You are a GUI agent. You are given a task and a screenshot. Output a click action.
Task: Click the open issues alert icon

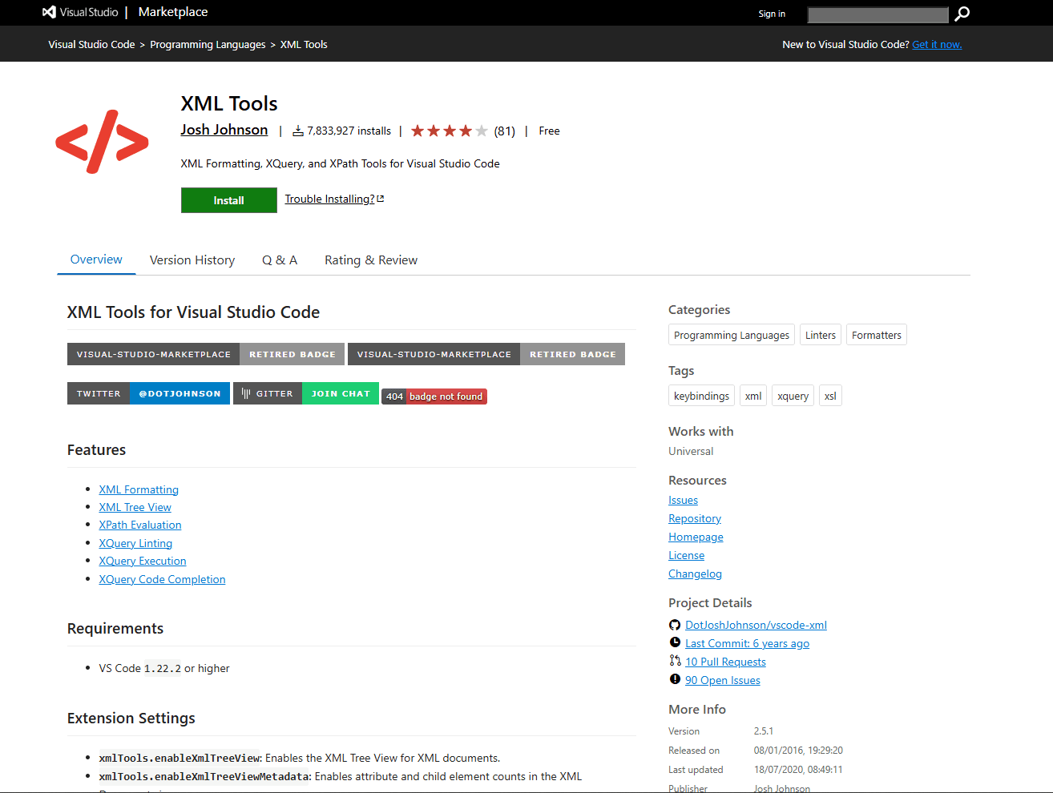[x=675, y=679]
